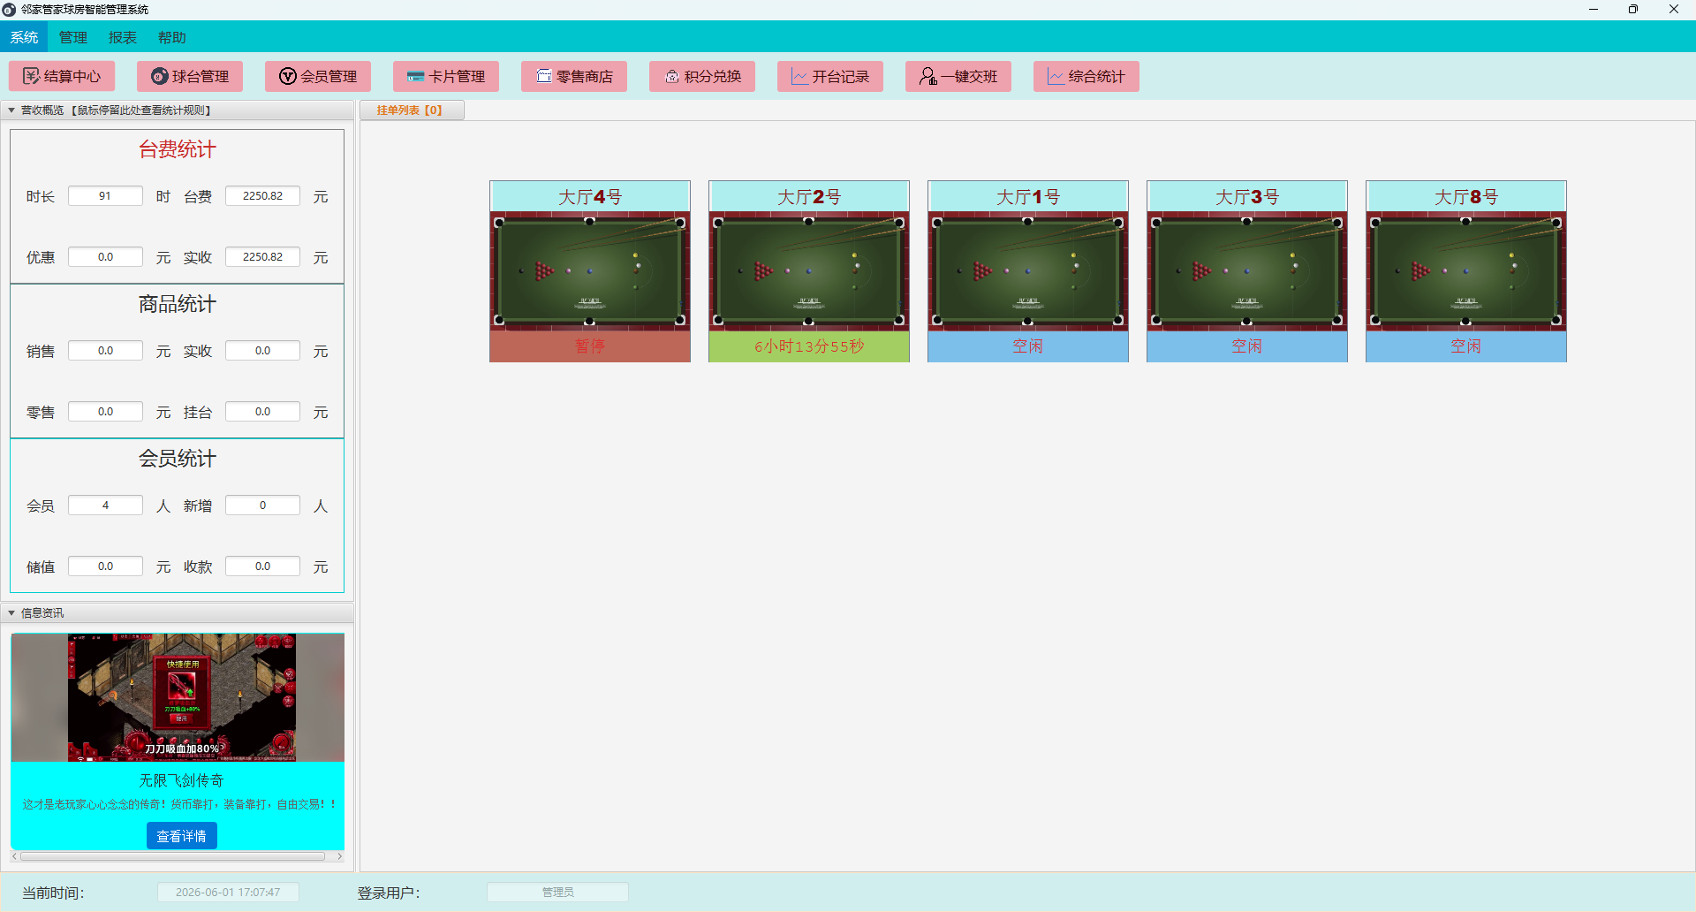Click the 大厅4号 title label
The image size is (1696, 912).
(590, 197)
